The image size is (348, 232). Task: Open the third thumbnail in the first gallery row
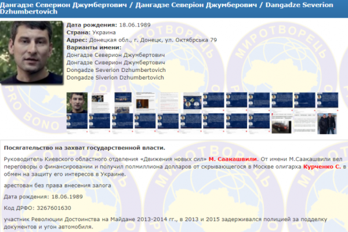click(123, 103)
